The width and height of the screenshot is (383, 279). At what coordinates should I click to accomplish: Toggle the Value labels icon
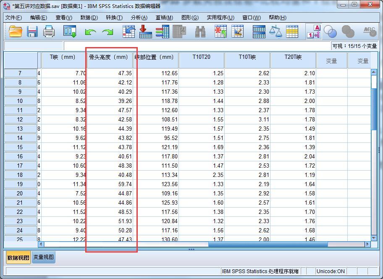(x=314, y=32)
